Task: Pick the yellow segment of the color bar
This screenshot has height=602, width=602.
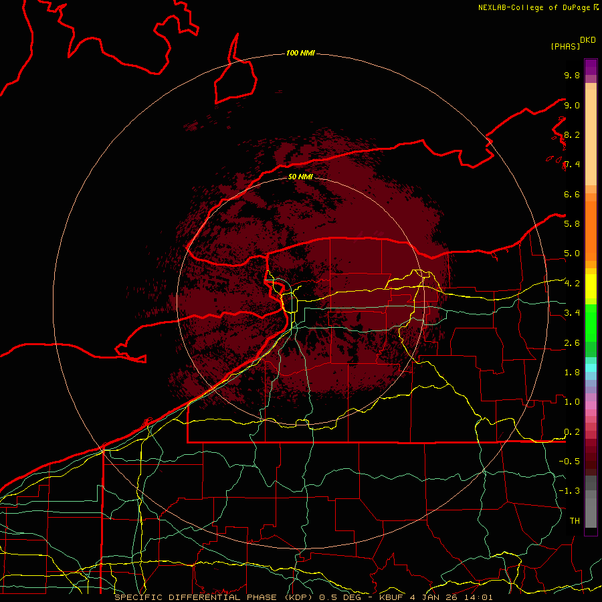Action: click(x=591, y=286)
